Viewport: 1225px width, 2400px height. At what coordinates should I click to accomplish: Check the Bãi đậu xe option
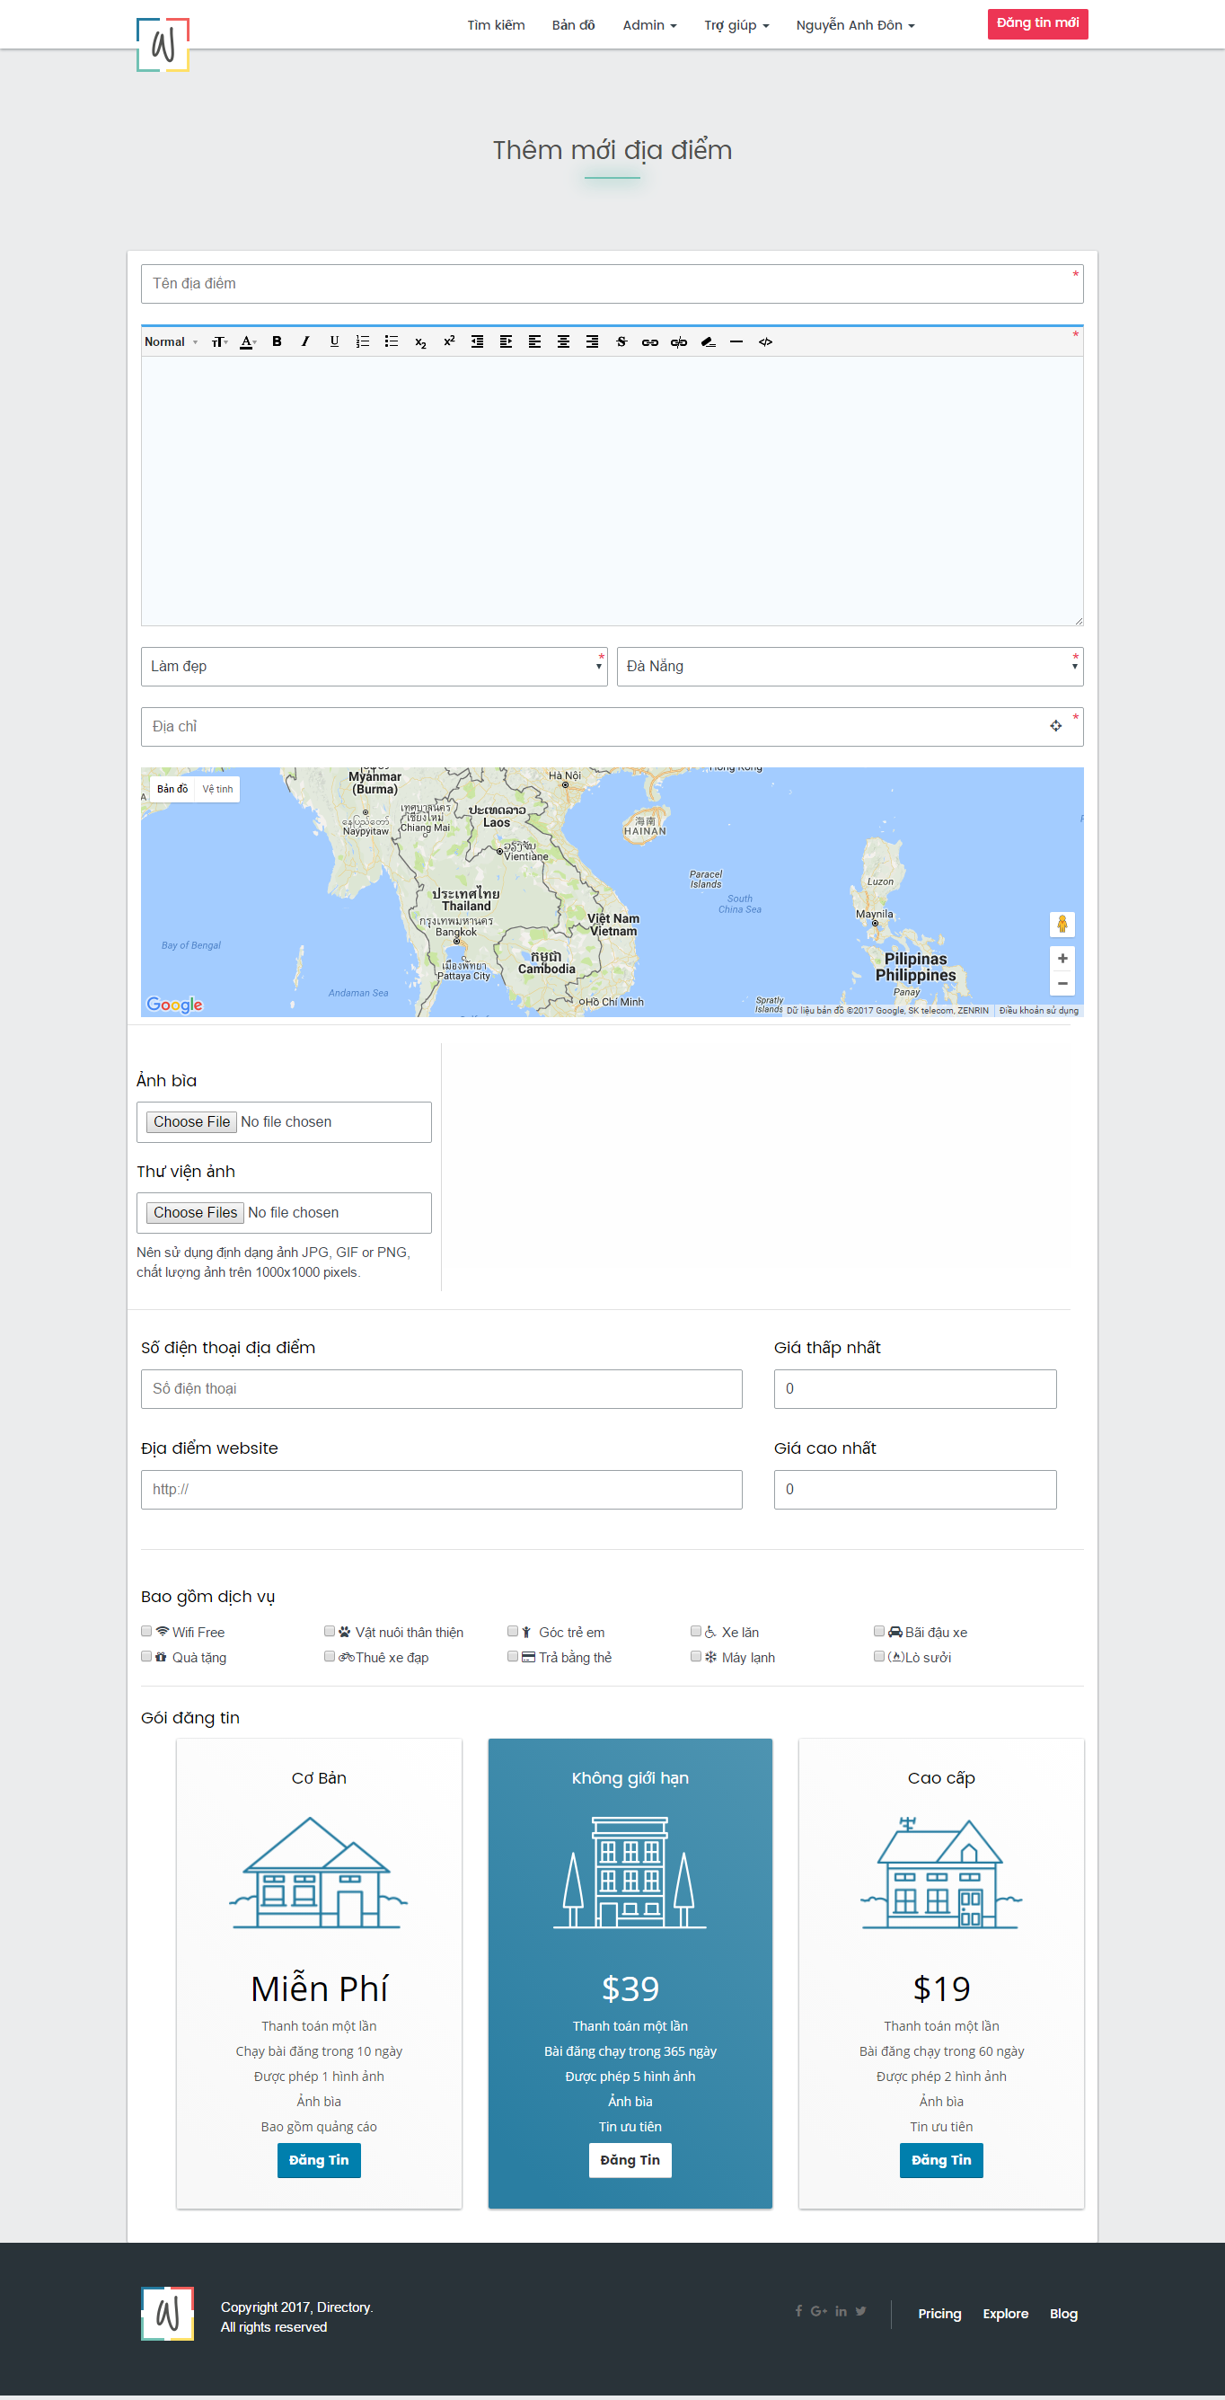point(878,1632)
